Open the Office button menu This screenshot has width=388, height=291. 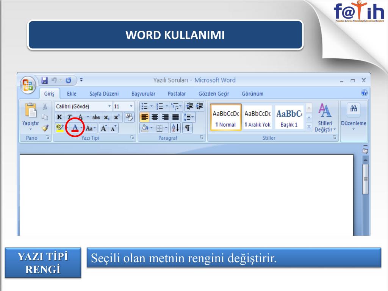click(x=28, y=85)
